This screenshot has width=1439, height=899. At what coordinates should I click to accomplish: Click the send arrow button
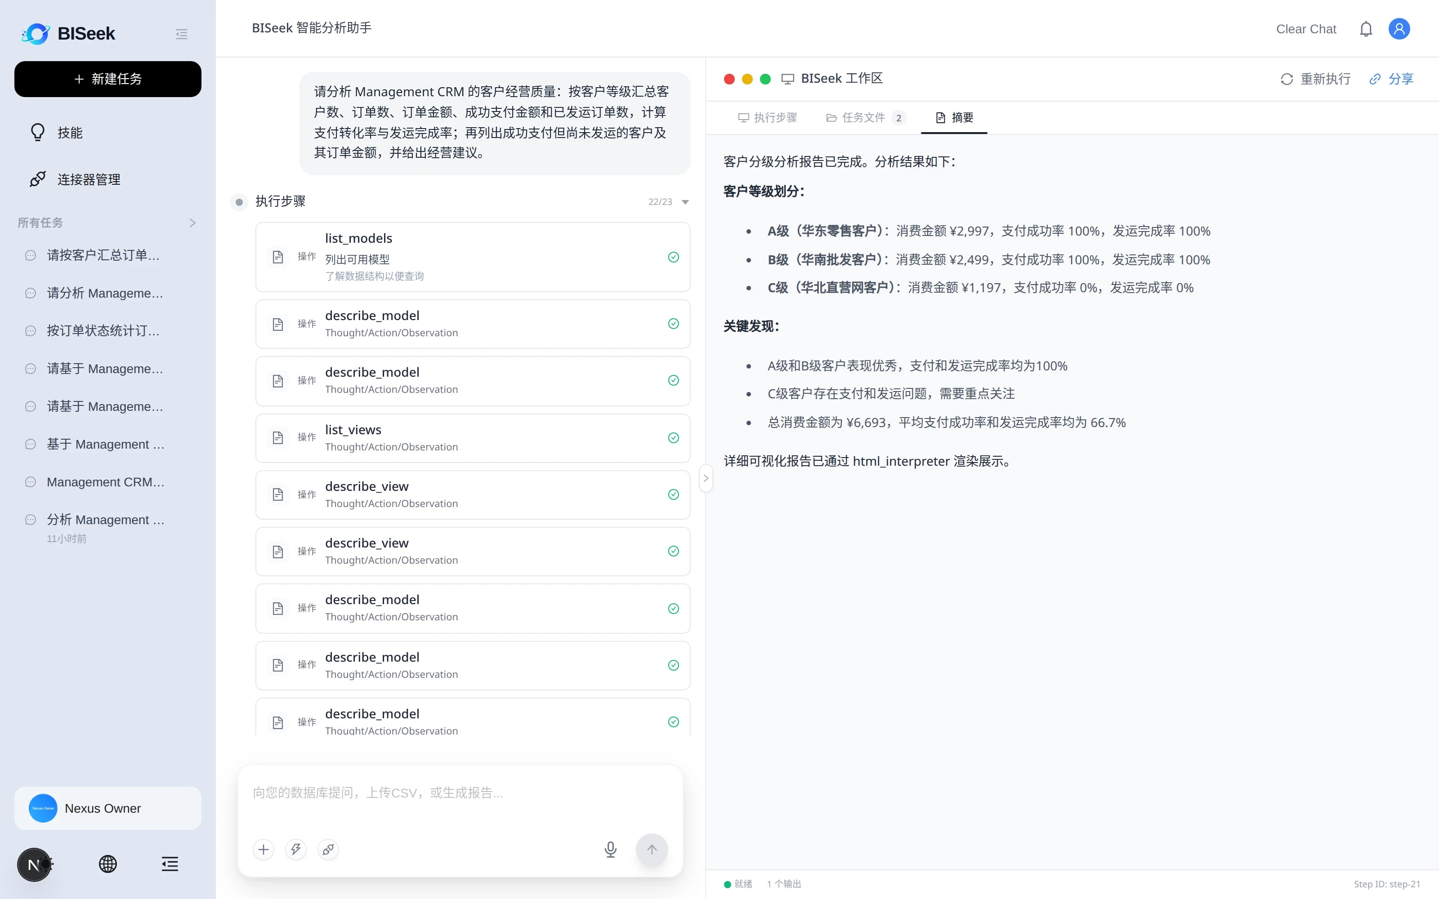click(x=652, y=849)
